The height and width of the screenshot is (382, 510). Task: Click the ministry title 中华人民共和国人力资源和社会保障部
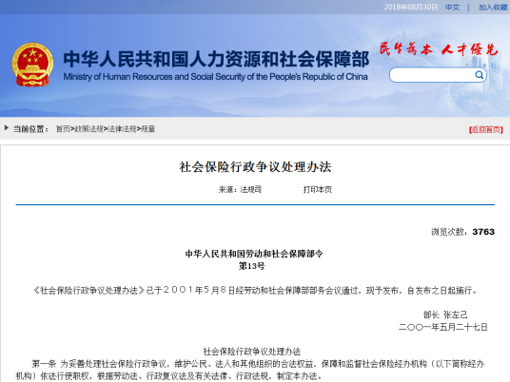pos(216,59)
